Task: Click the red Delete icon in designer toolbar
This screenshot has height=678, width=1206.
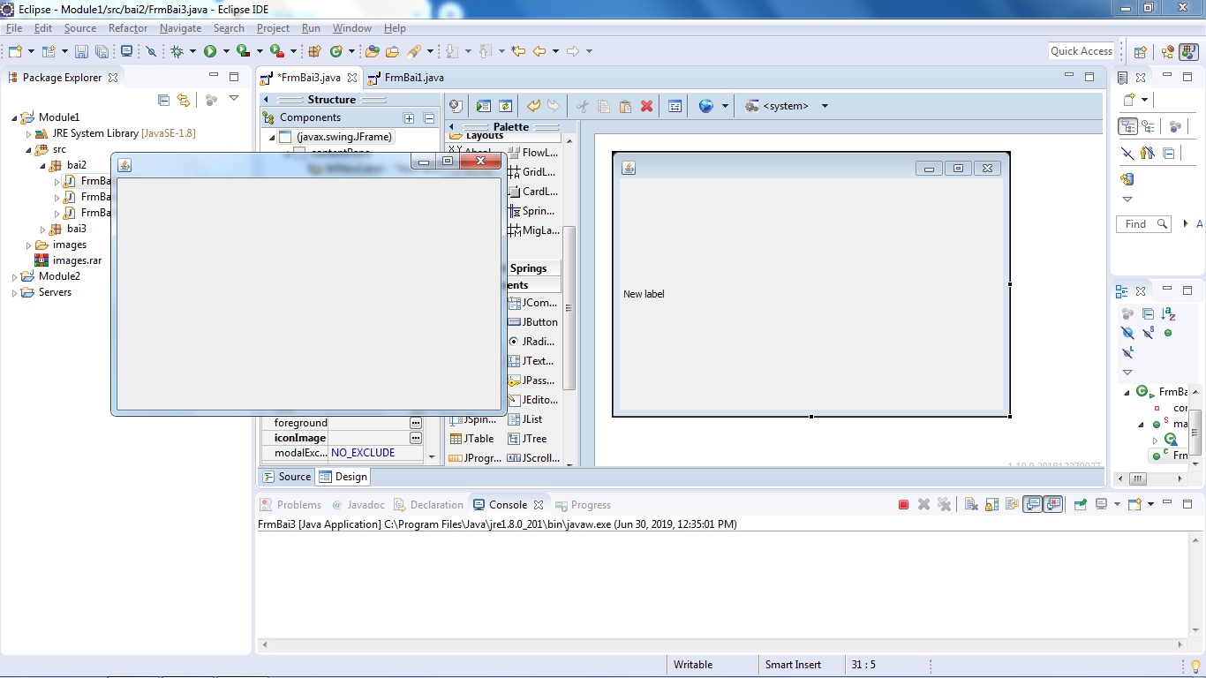Action: 646,106
